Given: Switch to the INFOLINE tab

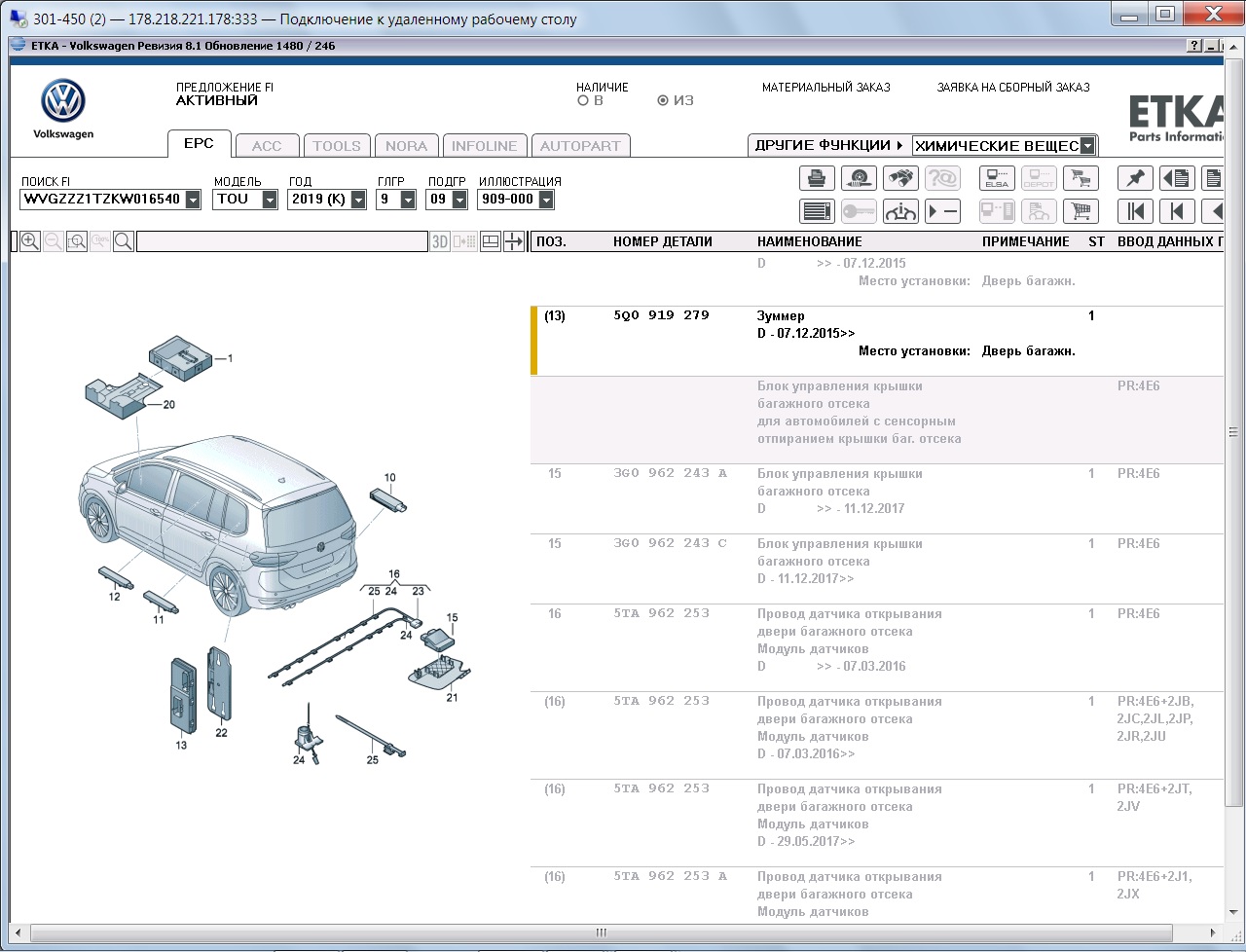Looking at the screenshot, I should [x=485, y=146].
